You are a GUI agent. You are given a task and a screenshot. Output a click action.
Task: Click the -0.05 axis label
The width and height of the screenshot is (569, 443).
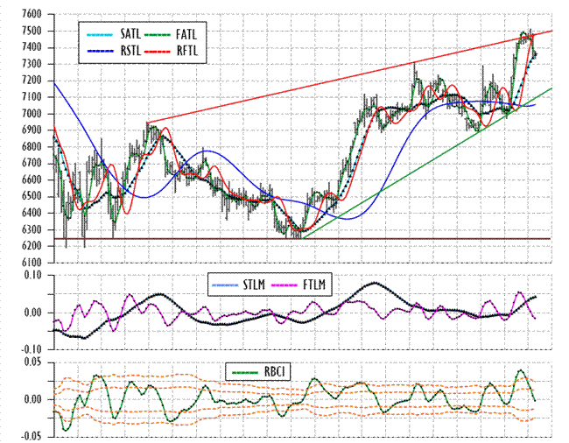pyautogui.click(x=32, y=437)
